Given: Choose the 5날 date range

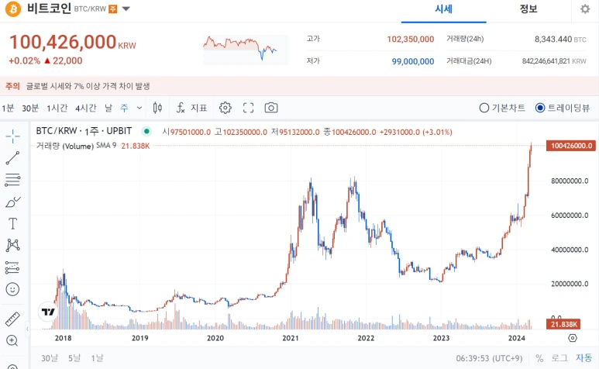Looking at the screenshot, I should pyautogui.click(x=74, y=358).
